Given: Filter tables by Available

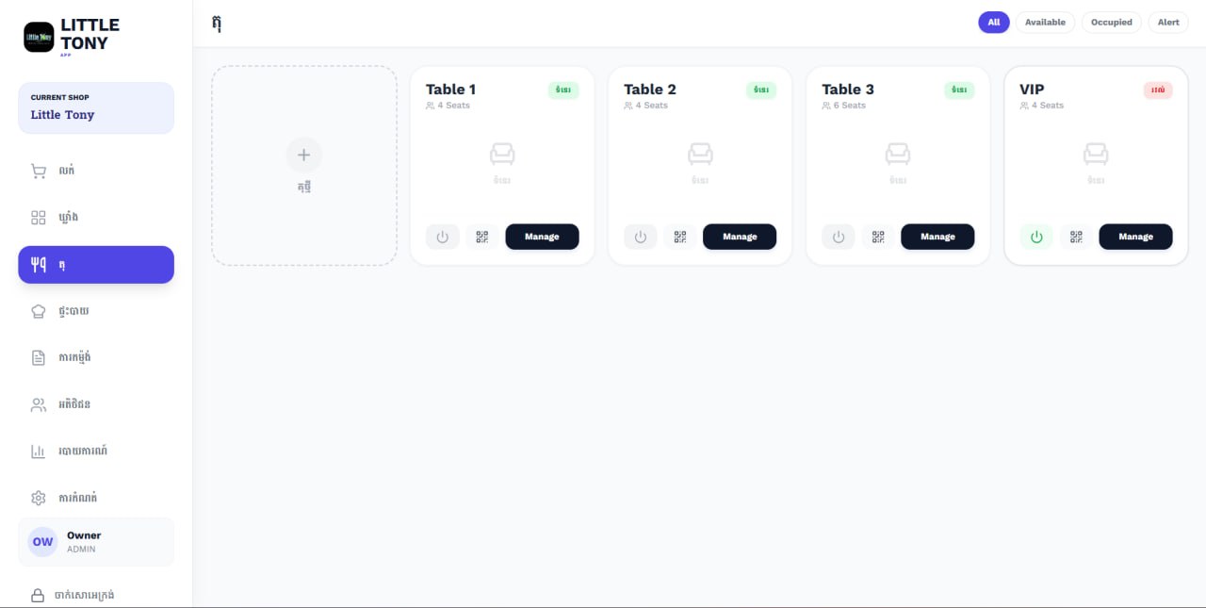Looking at the screenshot, I should click(x=1045, y=23).
